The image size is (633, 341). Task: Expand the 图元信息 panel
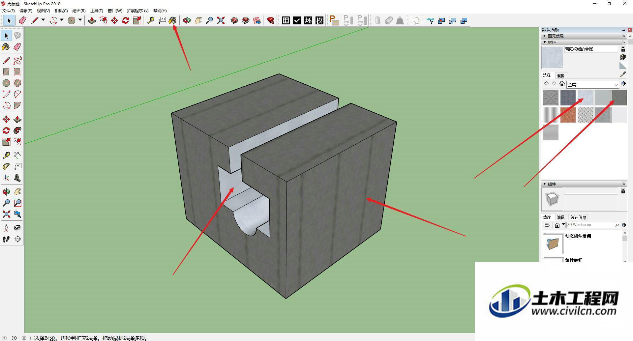545,36
